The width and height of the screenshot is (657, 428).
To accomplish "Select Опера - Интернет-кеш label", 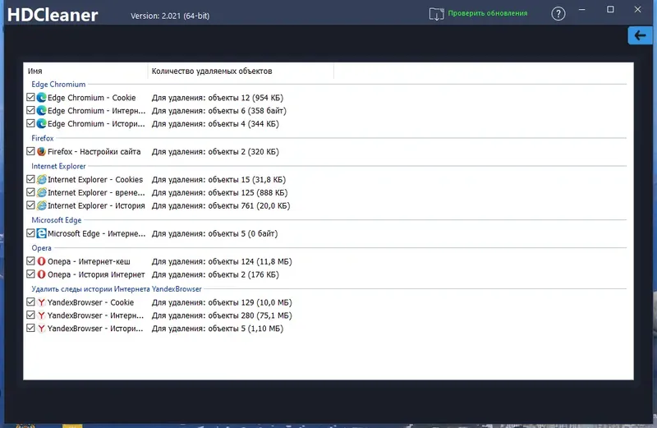I will (x=89, y=261).
